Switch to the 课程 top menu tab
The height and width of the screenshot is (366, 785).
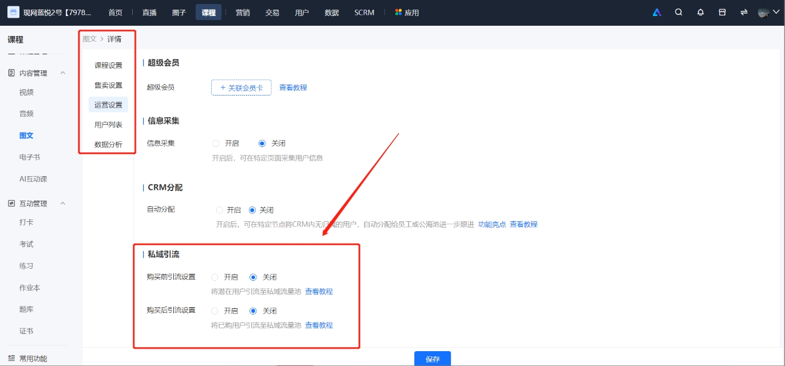pos(208,11)
